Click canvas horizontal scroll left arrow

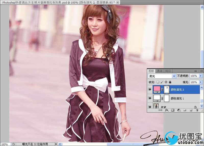pyautogui.click(x=60, y=144)
